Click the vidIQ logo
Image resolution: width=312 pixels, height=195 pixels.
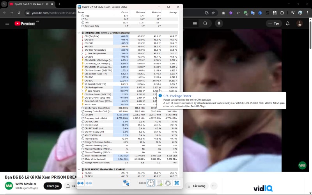tap(263, 188)
